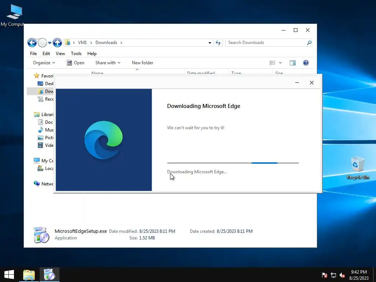Expand chevron after Downloads breadcrumb
Screen dimensions: 376x282
point(121,43)
